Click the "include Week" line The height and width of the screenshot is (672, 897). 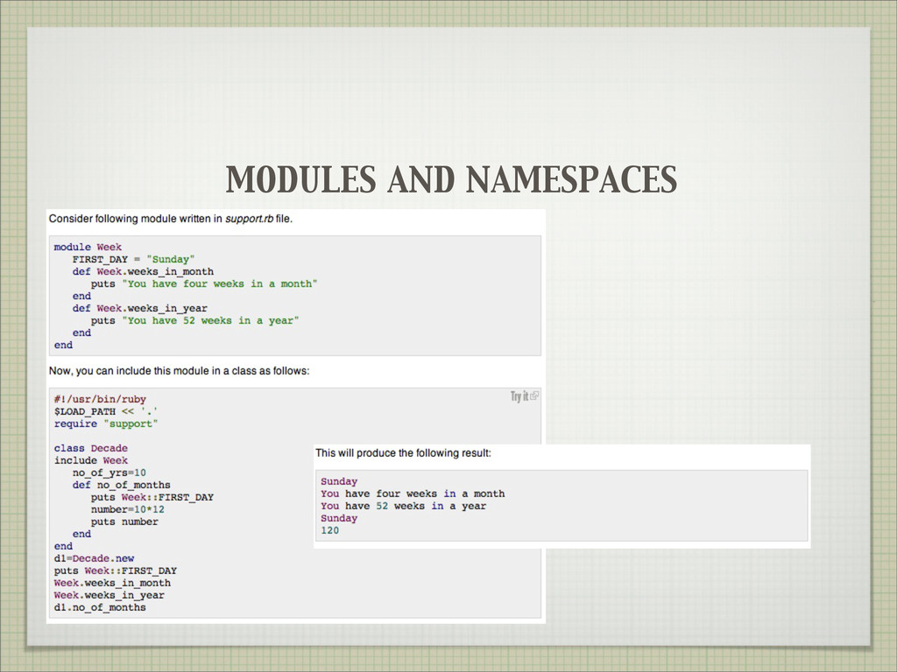pyautogui.click(x=90, y=460)
